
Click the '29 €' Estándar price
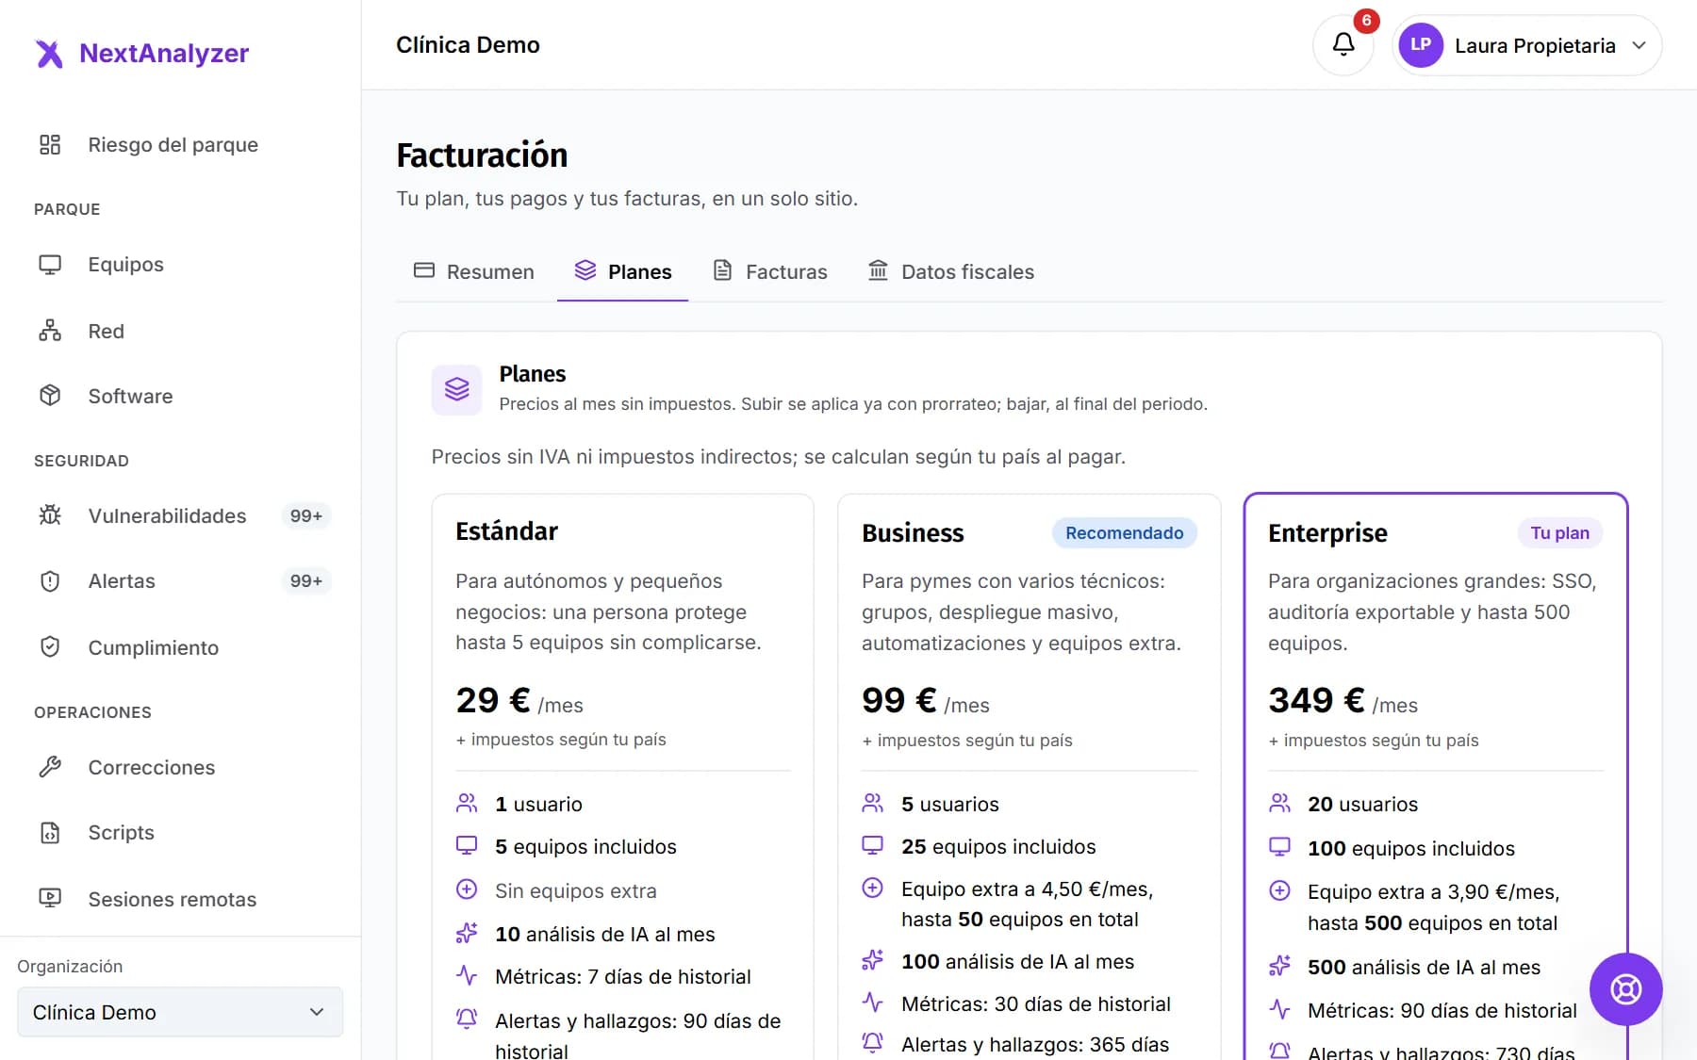tap(493, 700)
